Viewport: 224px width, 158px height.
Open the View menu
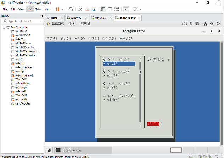coord(21,9)
